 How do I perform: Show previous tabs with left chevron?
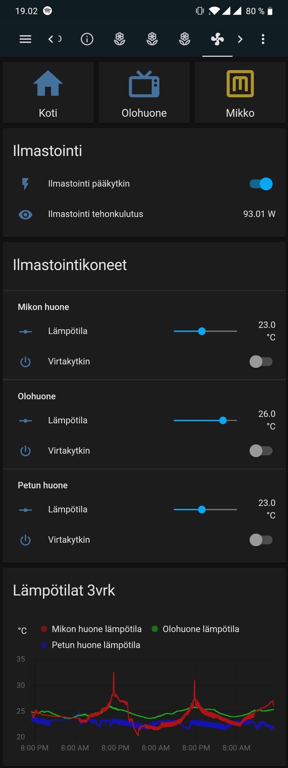(51, 39)
